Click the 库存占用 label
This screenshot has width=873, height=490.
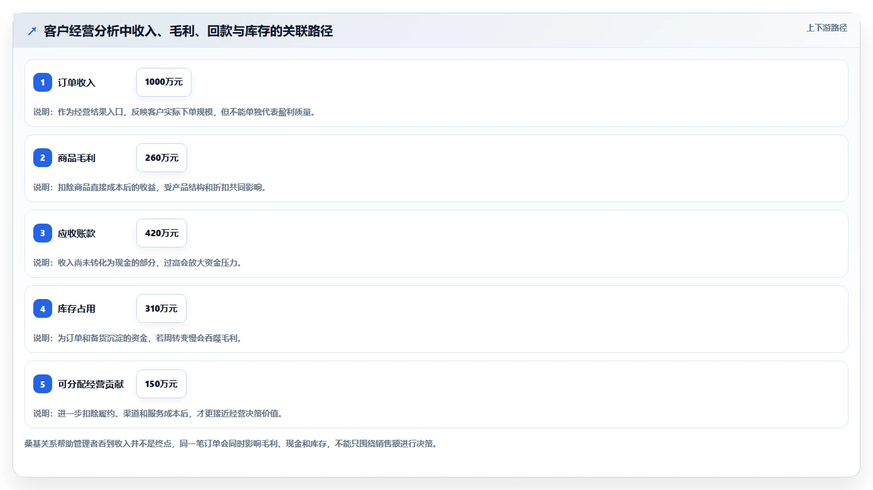point(77,308)
